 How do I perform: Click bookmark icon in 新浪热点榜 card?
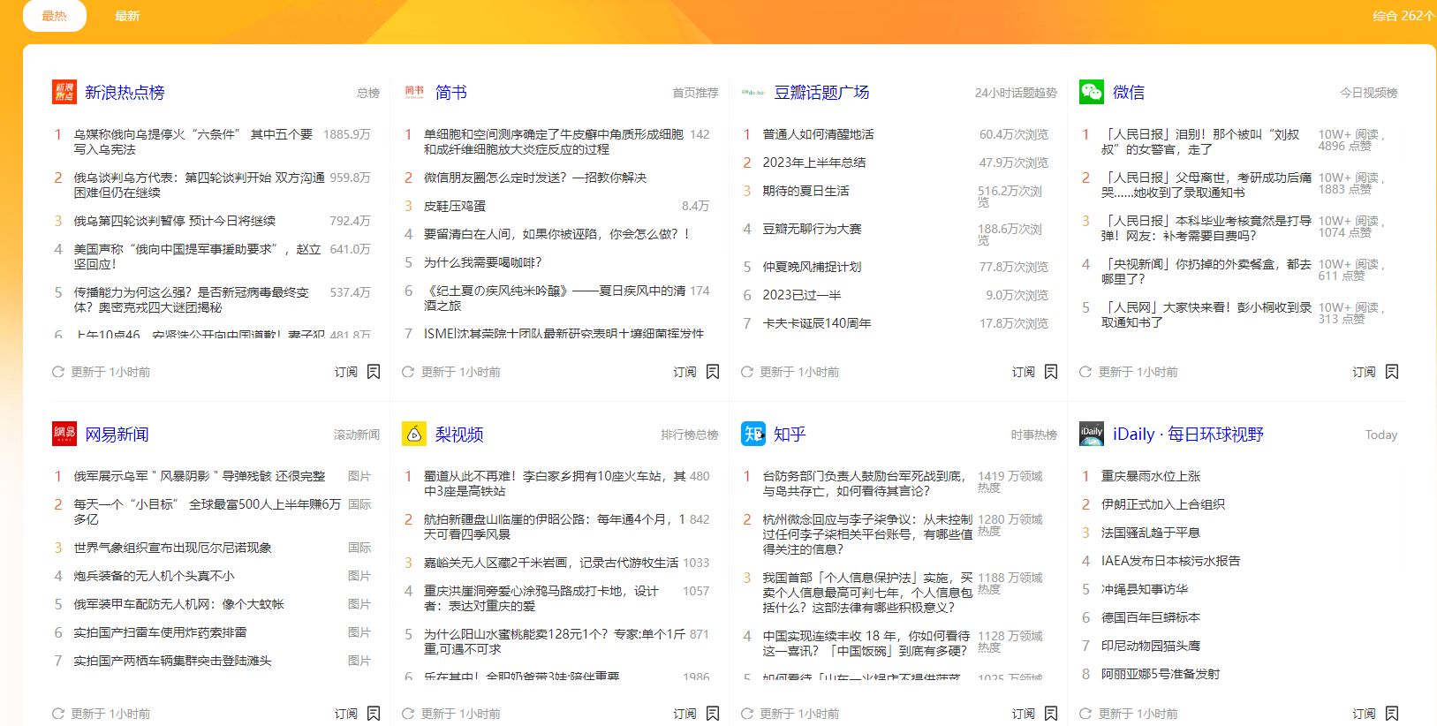pos(374,372)
